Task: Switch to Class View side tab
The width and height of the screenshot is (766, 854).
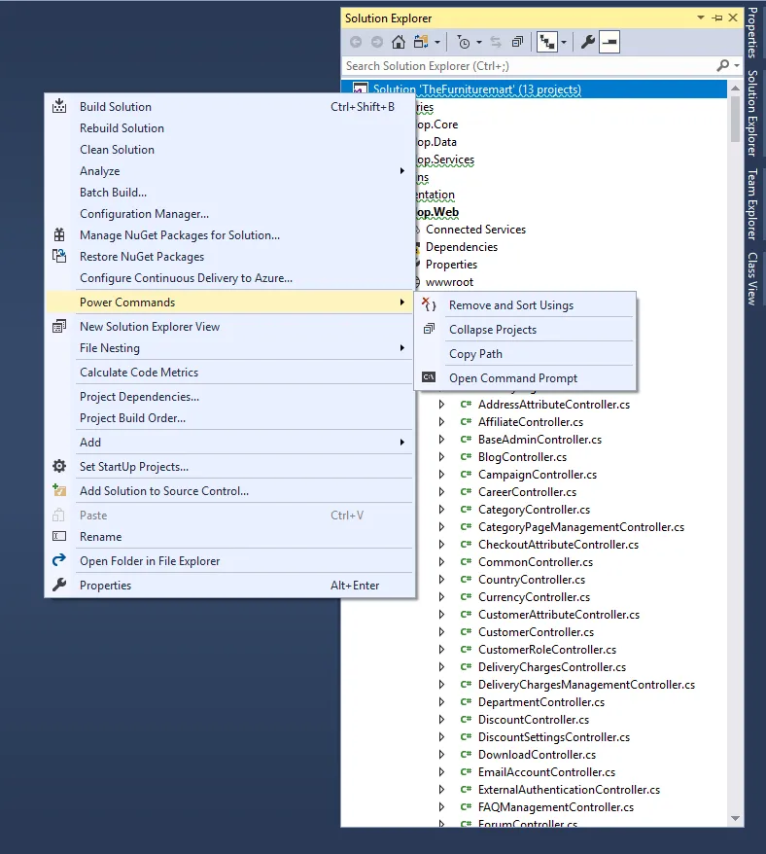Action: point(752,278)
